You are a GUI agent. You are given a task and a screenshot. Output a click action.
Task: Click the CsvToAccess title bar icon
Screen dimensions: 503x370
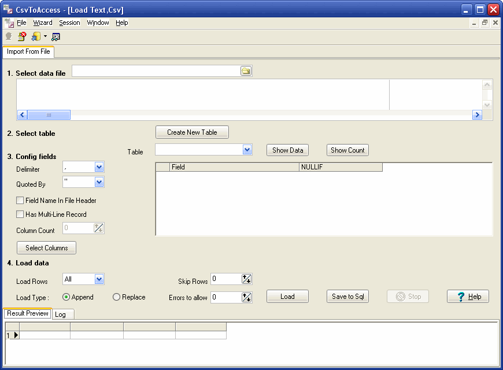coord(8,9)
